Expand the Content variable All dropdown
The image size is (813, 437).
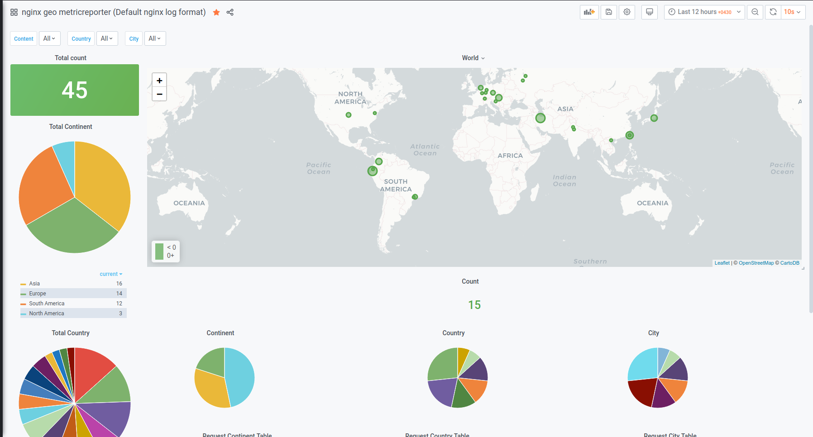coord(49,38)
